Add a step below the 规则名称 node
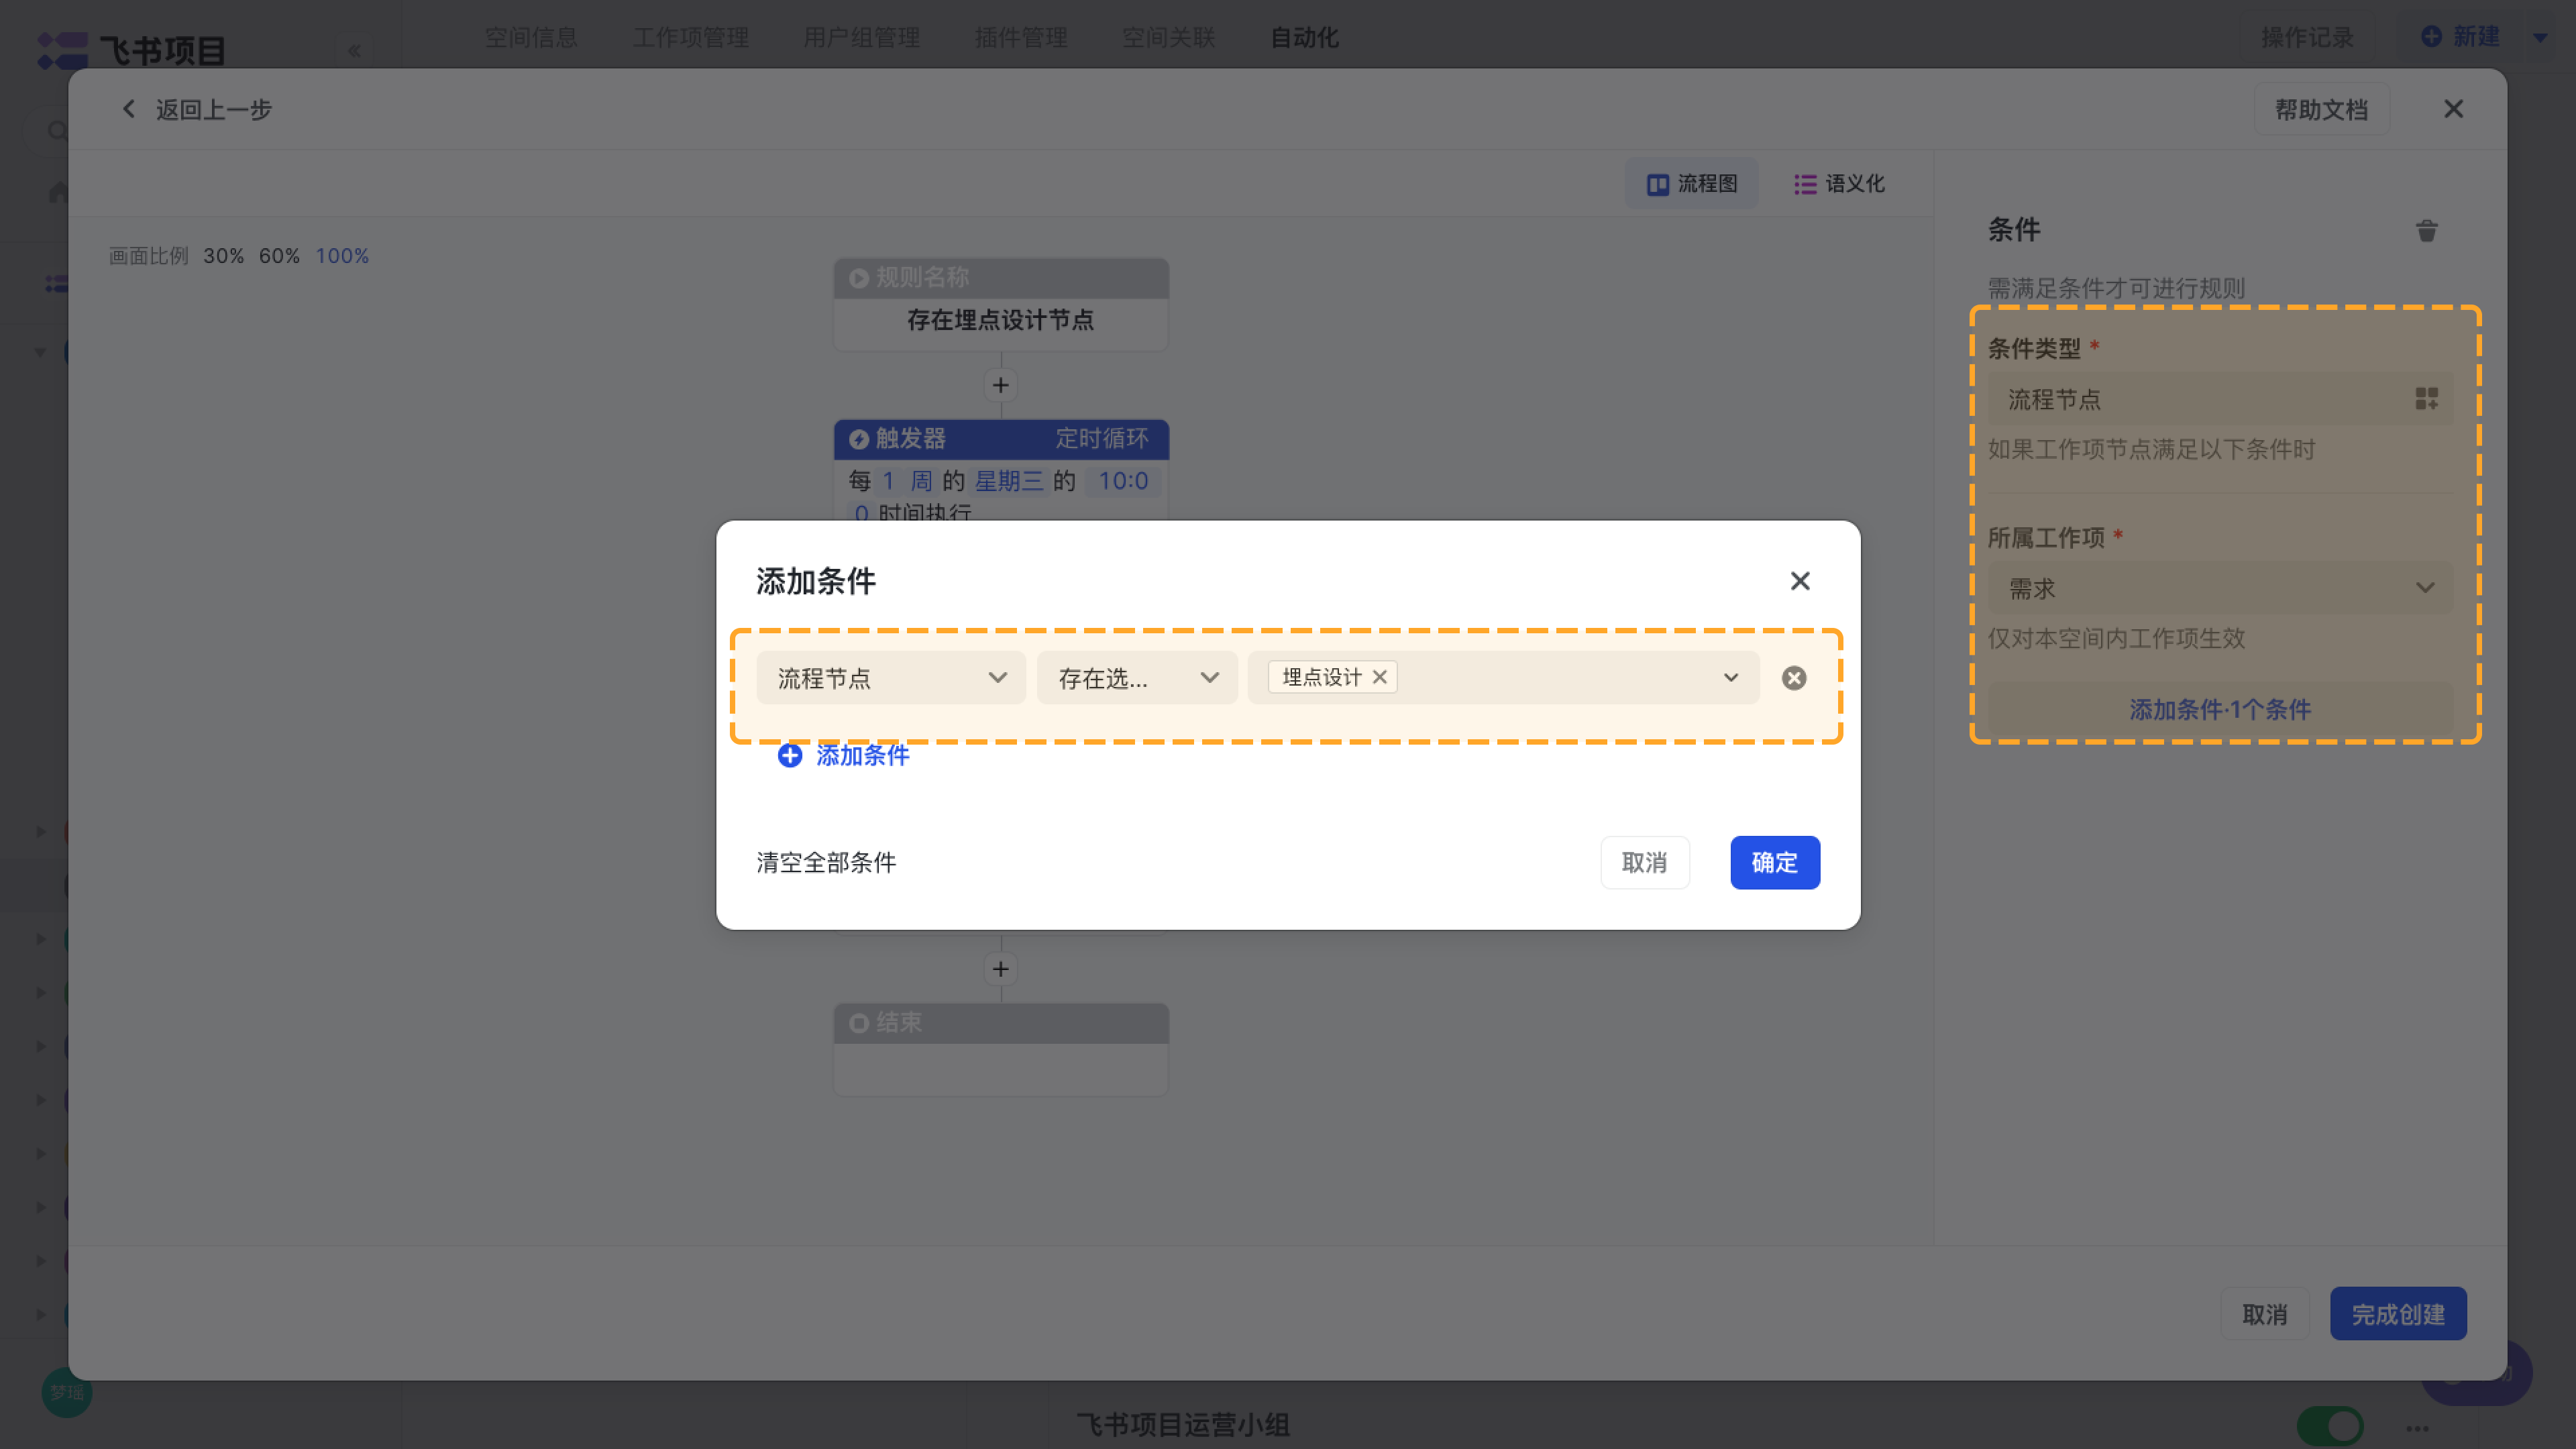Viewport: 2576px width, 1449px height. coord(1000,385)
